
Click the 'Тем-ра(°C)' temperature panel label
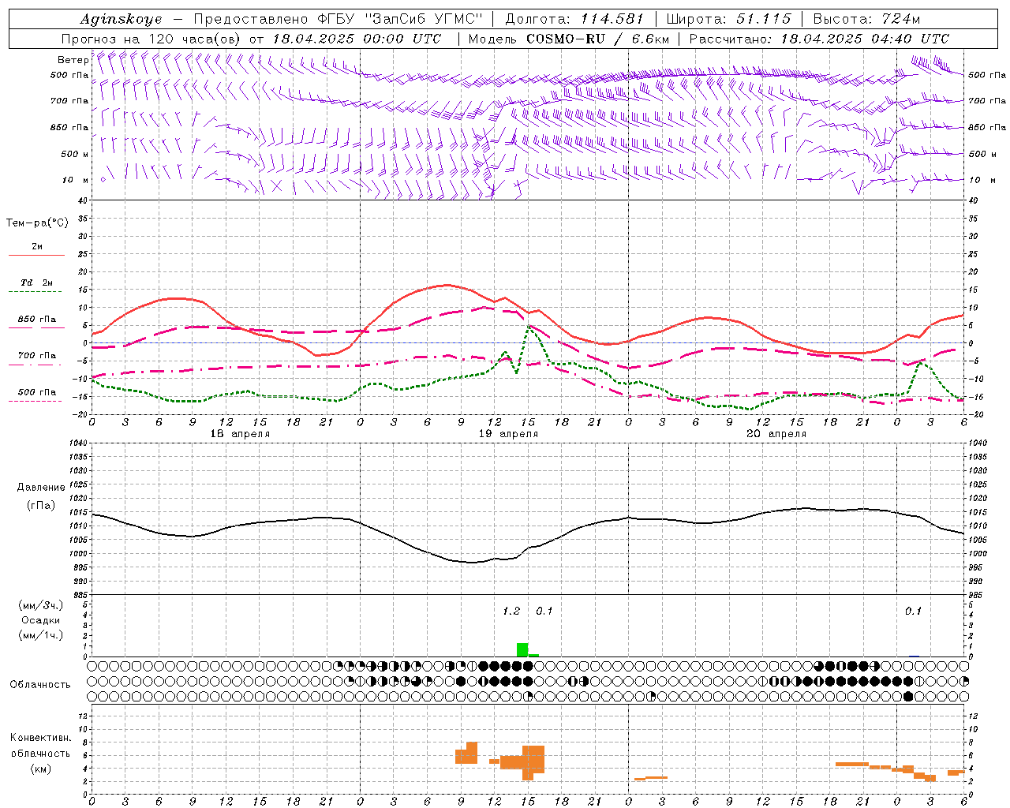pyautogui.click(x=37, y=223)
